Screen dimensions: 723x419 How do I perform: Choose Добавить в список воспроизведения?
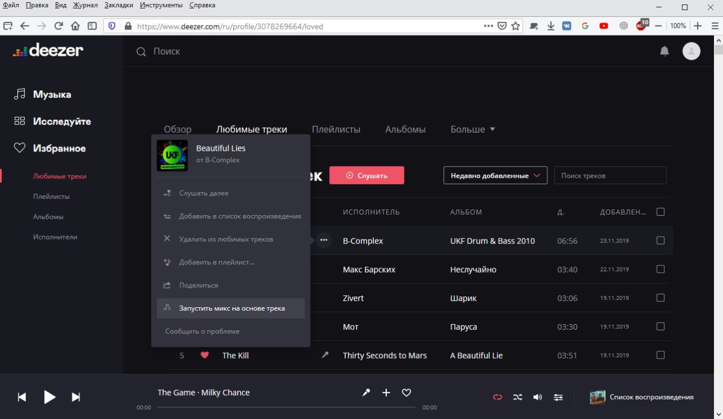point(230,216)
